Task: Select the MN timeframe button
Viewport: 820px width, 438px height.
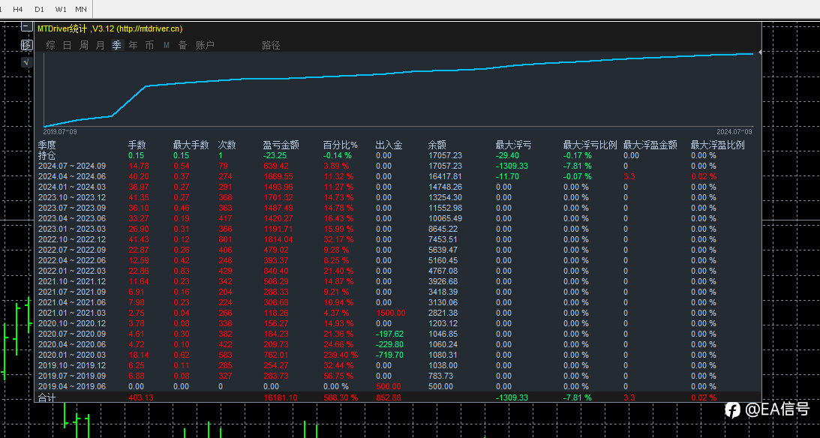Action: [x=81, y=10]
